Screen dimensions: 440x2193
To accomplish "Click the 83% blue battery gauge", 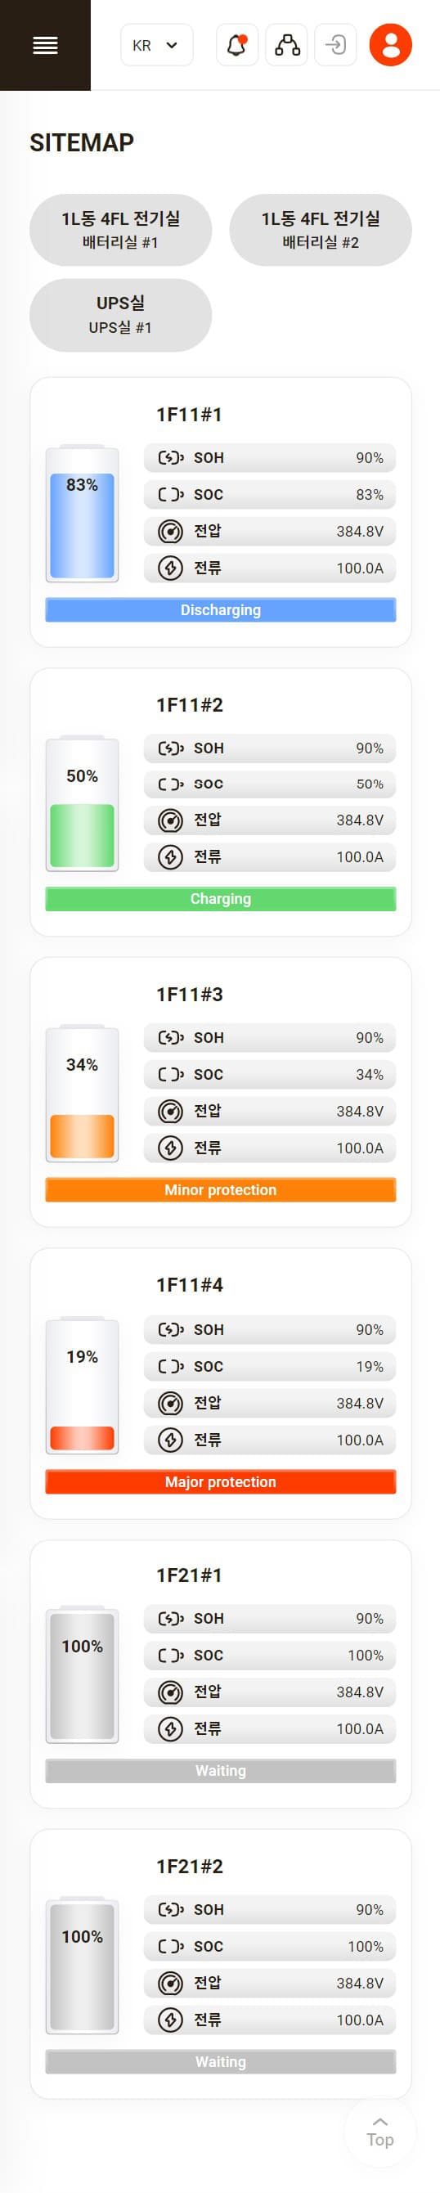I will pyautogui.click(x=82, y=514).
